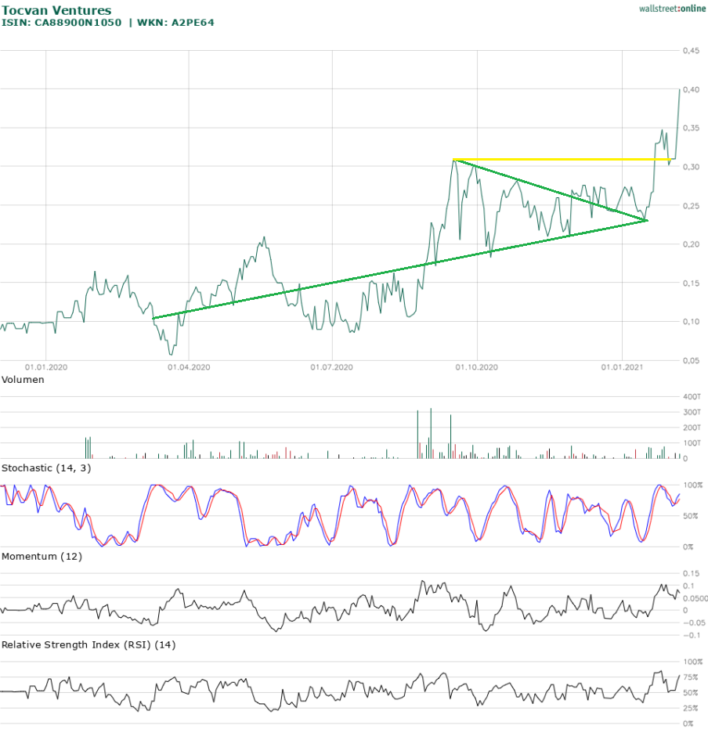The width and height of the screenshot is (708, 729).
Task: Click the yellow horizontal resistance line
Action: tap(562, 160)
